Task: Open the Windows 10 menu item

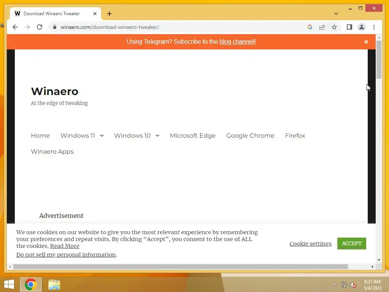Action: (132, 136)
